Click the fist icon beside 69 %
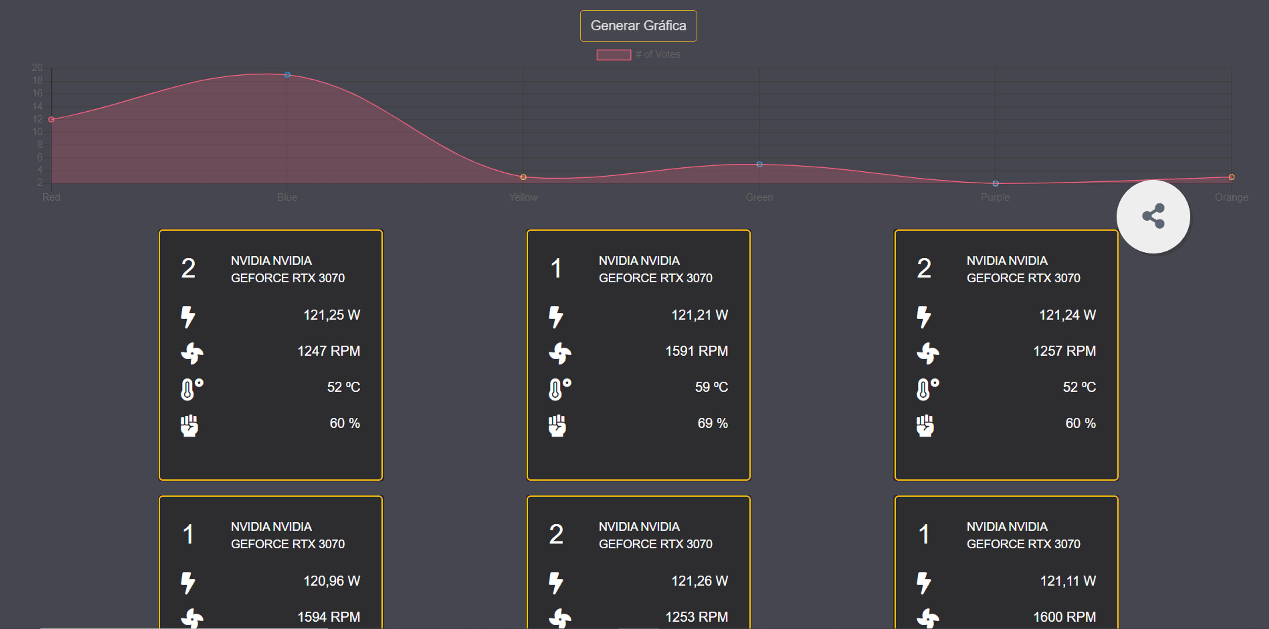1269x629 pixels. coord(557,425)
